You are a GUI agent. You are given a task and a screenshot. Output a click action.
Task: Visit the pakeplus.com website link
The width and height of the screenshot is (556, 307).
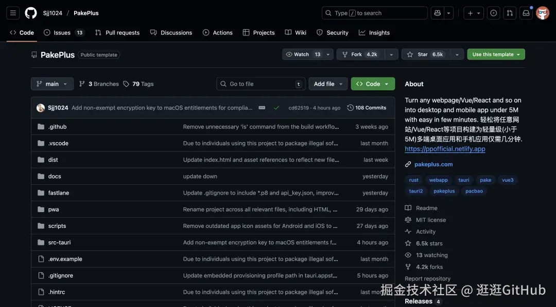(x=433, y=164)
